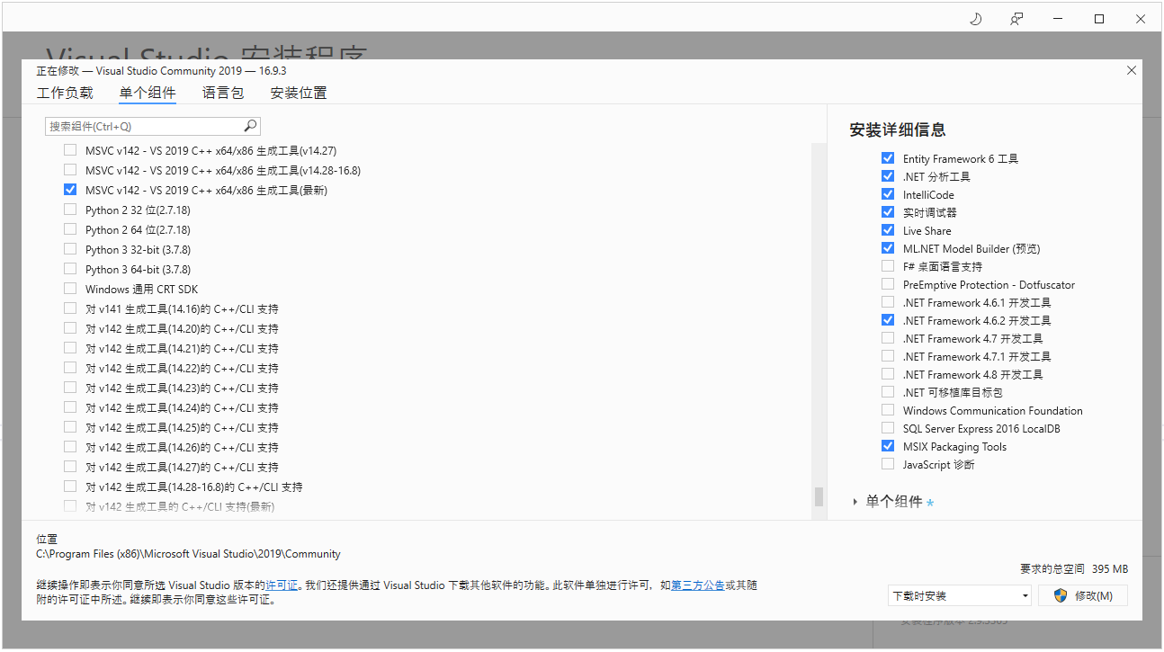Image resolution: width=1164 pixels, height=652 pixels.
Task: Check .NET Framework 4.6.1 开发工具
Action: (888, 302)
